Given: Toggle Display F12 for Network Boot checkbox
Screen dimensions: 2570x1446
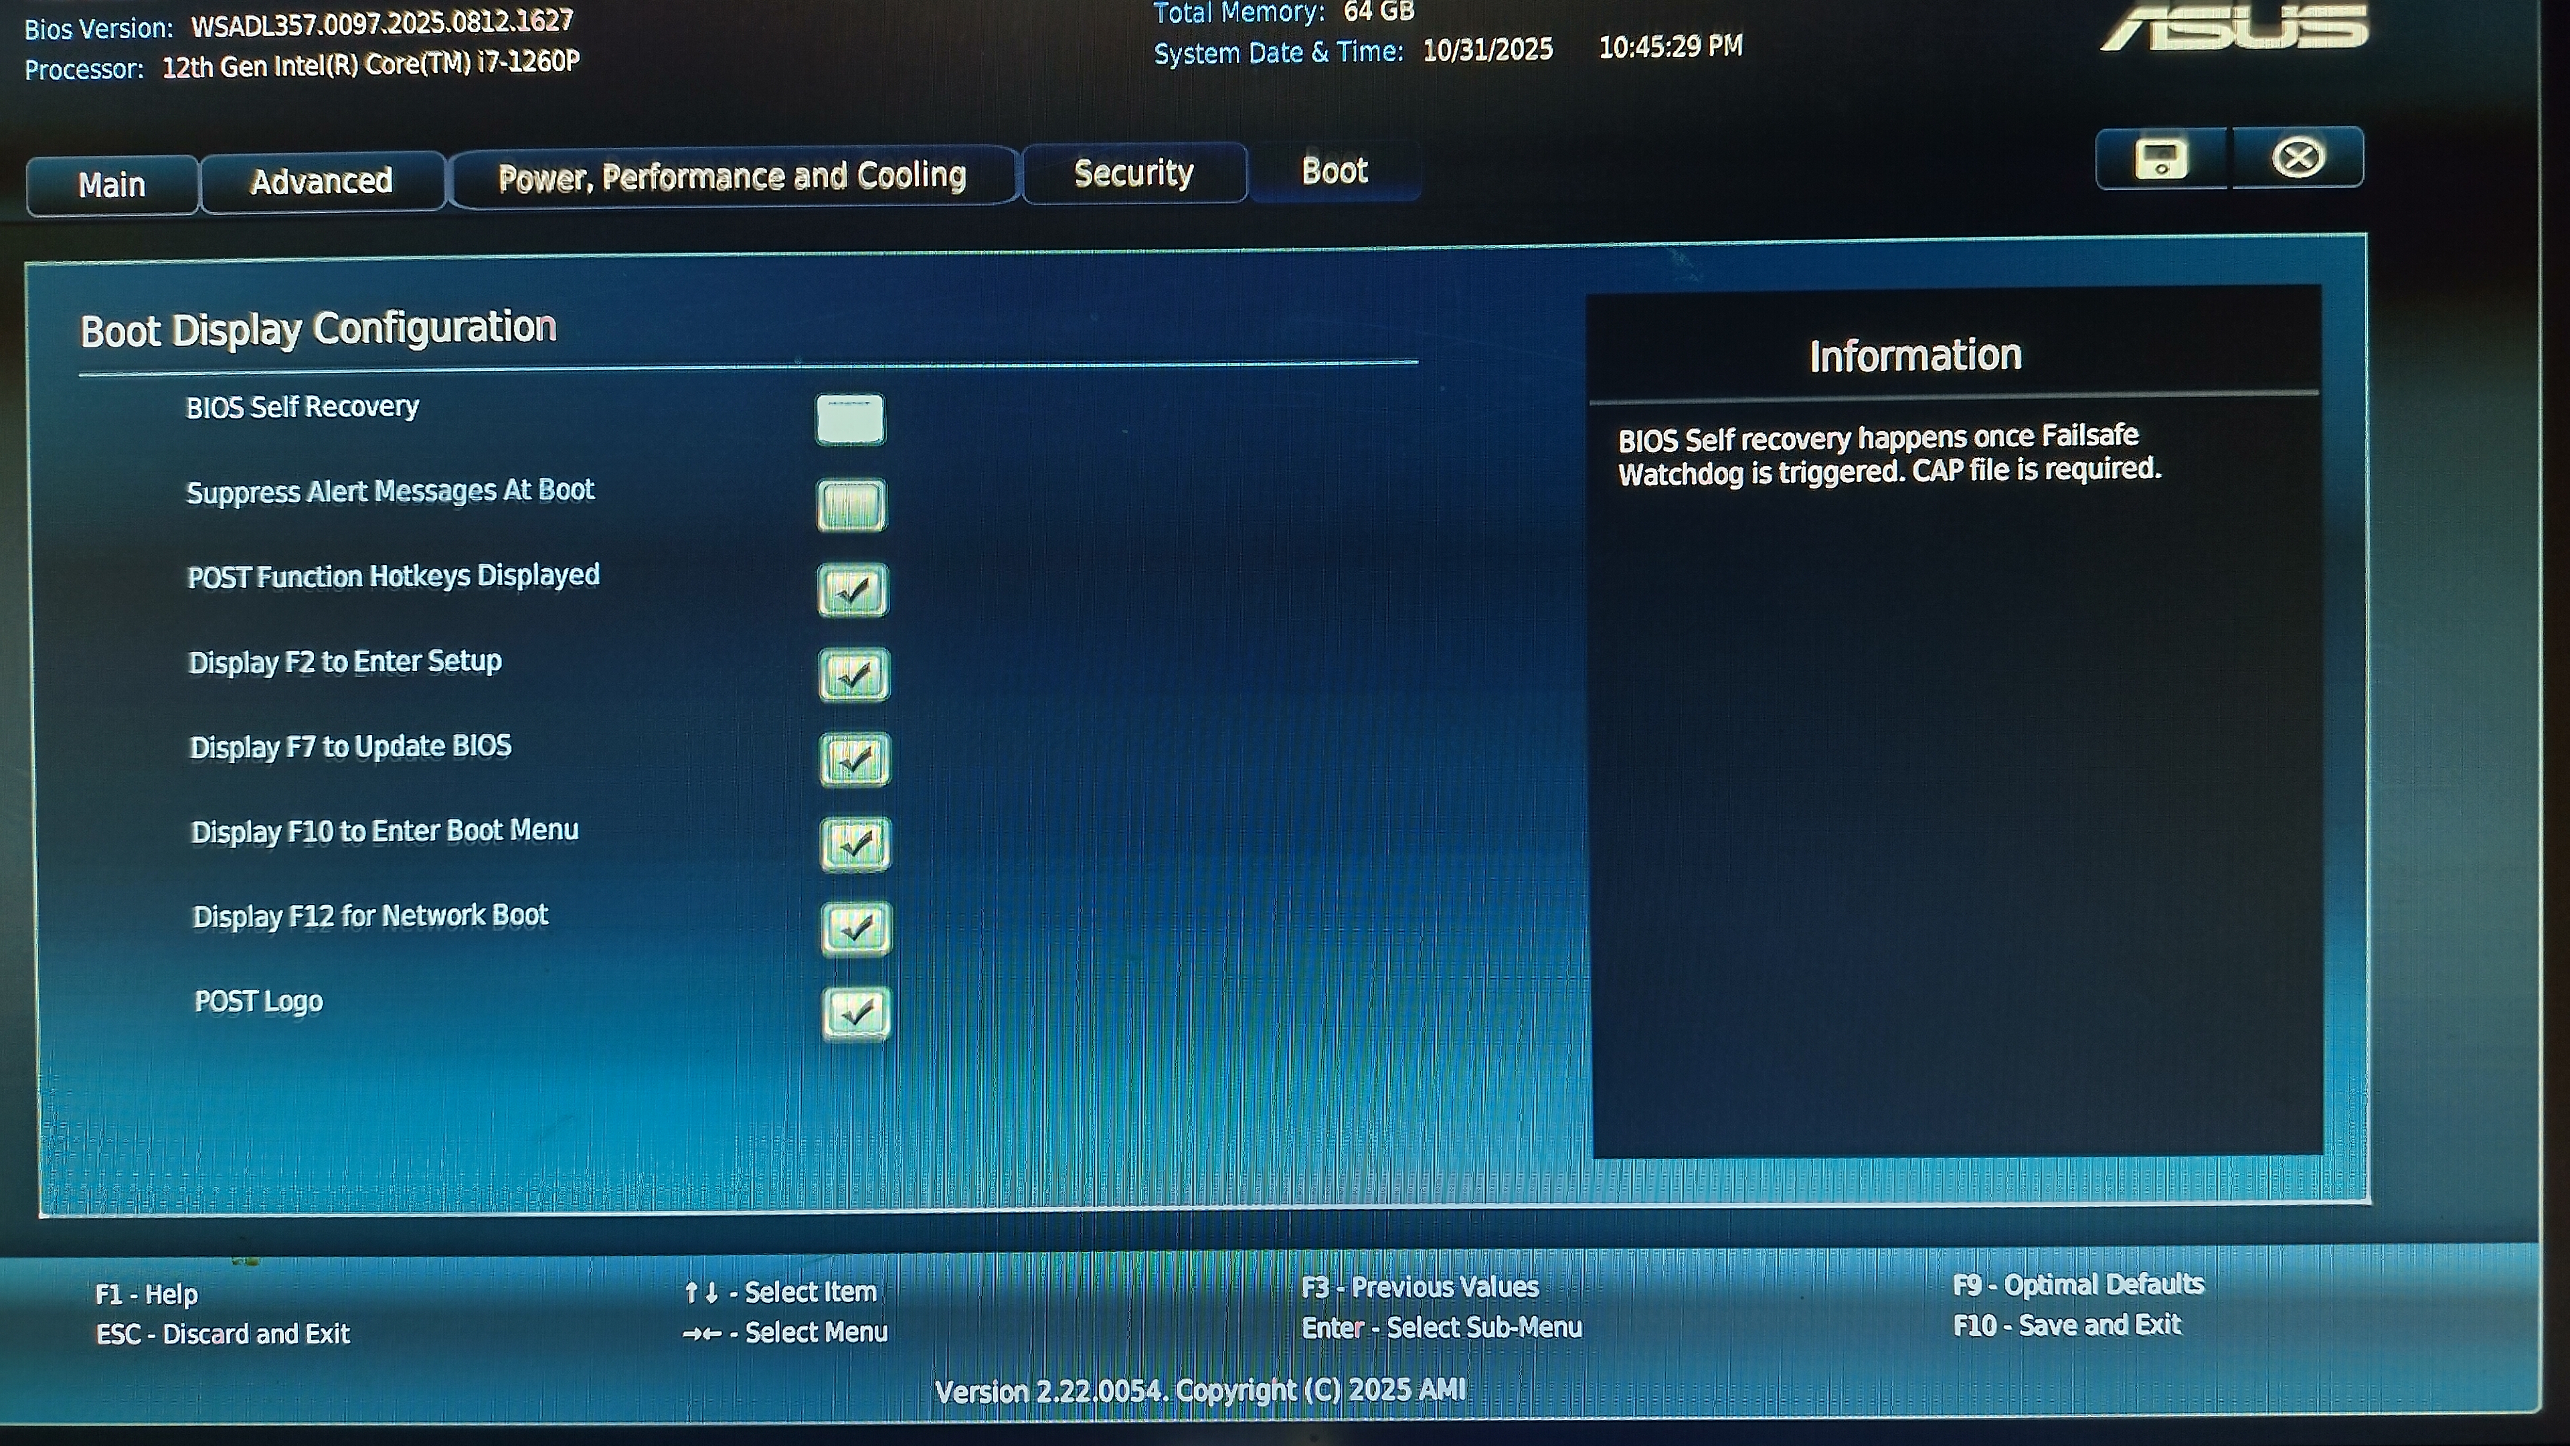Looking at the screenshot, I should (x=856, y=929).
